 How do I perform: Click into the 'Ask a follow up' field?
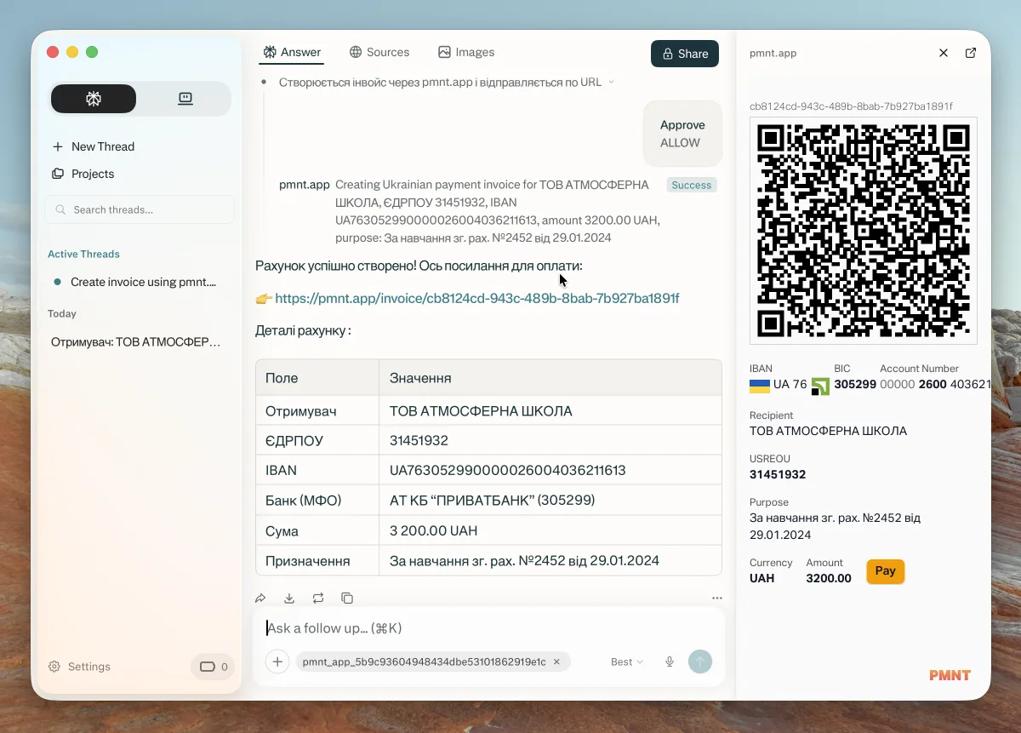pyautogui.click(x=489, y=628)
